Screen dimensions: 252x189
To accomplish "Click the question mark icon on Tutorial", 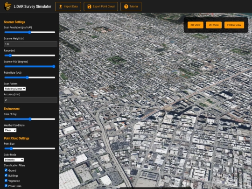I will coord(126,7).
